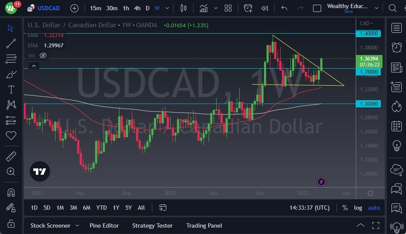Open chart settings gear on price axis
Image resolution: width=406 pixels, height=234 pixels.
(370, 193)
